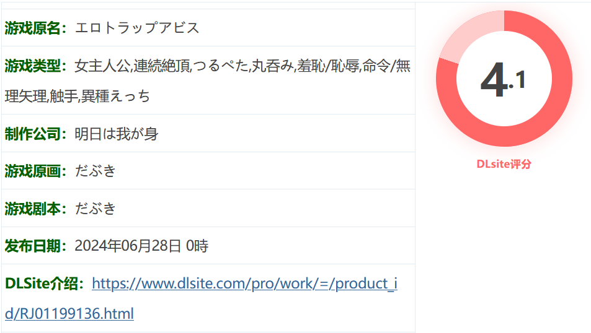Click the DLsite评分 label
This screenshot has width=591, height=333.
(x=504, y=164)
